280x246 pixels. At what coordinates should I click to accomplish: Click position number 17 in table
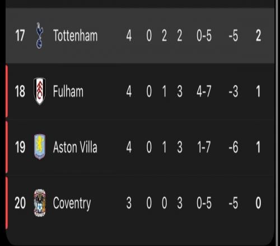click(x=20, y=35)
